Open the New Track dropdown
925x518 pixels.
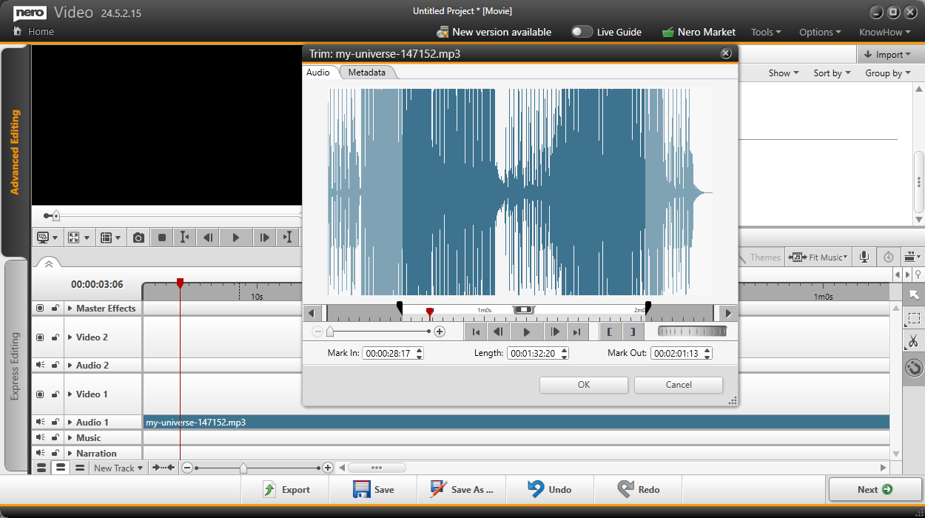118,468
